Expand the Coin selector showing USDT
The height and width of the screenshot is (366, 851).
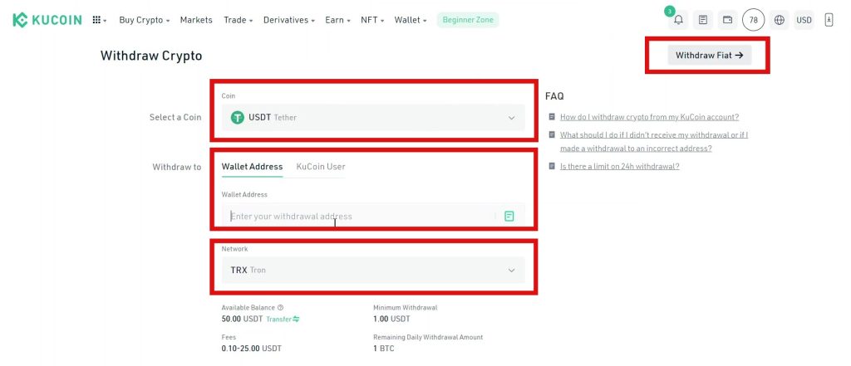tap(373, 117)
